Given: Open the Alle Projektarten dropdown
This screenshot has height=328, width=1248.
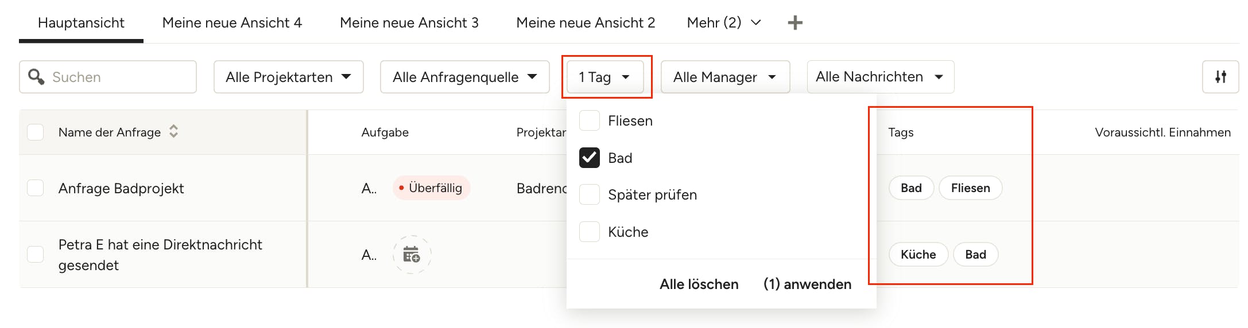Looking at the screenshot, I should (x=289, y=77).
